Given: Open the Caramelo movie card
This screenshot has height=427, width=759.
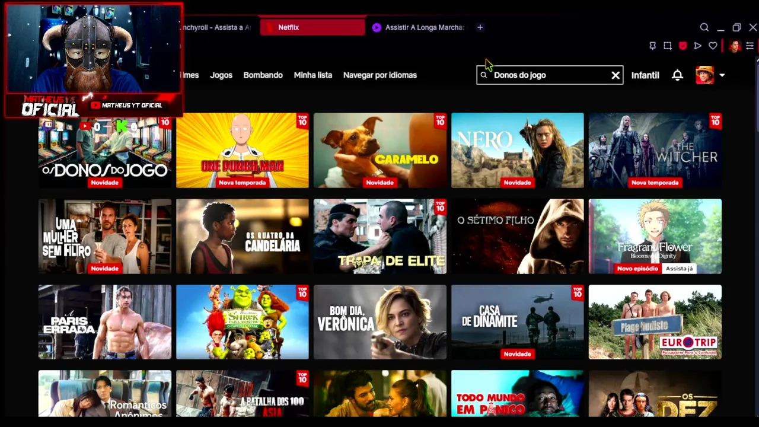Looking at the screenshot, I should 380,151.
